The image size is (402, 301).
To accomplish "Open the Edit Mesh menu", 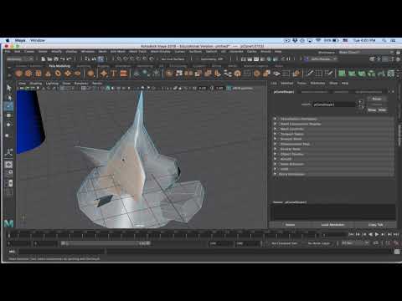I will click(x=117, y=52).
